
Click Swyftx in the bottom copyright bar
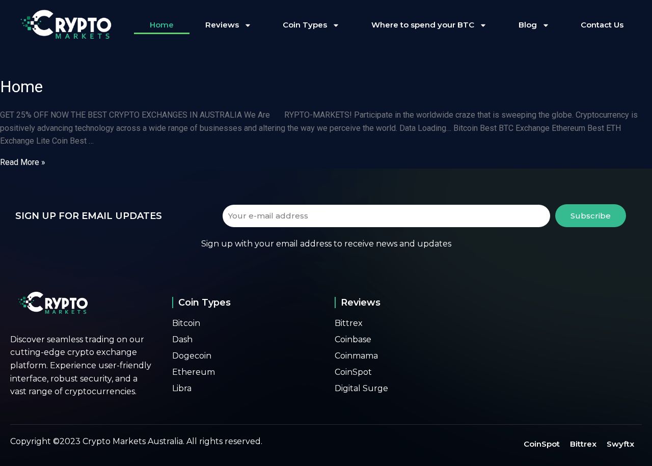[x=620, y=444]
